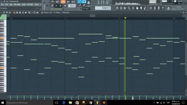Open the 1/4 step snap dropdown
This screenshot has width=187, height=105.
(x=86, y=9)
